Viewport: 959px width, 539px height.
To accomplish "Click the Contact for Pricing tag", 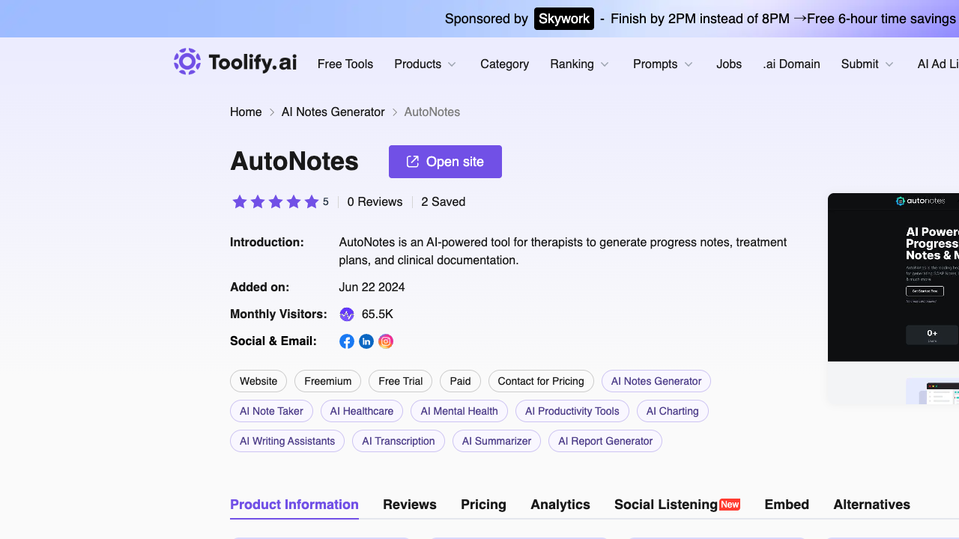I will coord(541,381).
